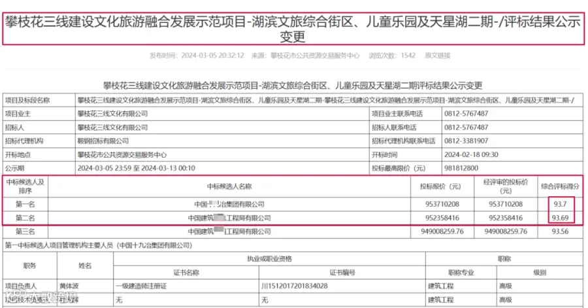The width and height of the screenshot is (588, 308).
Task: Select the certificate 一级建造师注册证
Action: pos(141,286)
